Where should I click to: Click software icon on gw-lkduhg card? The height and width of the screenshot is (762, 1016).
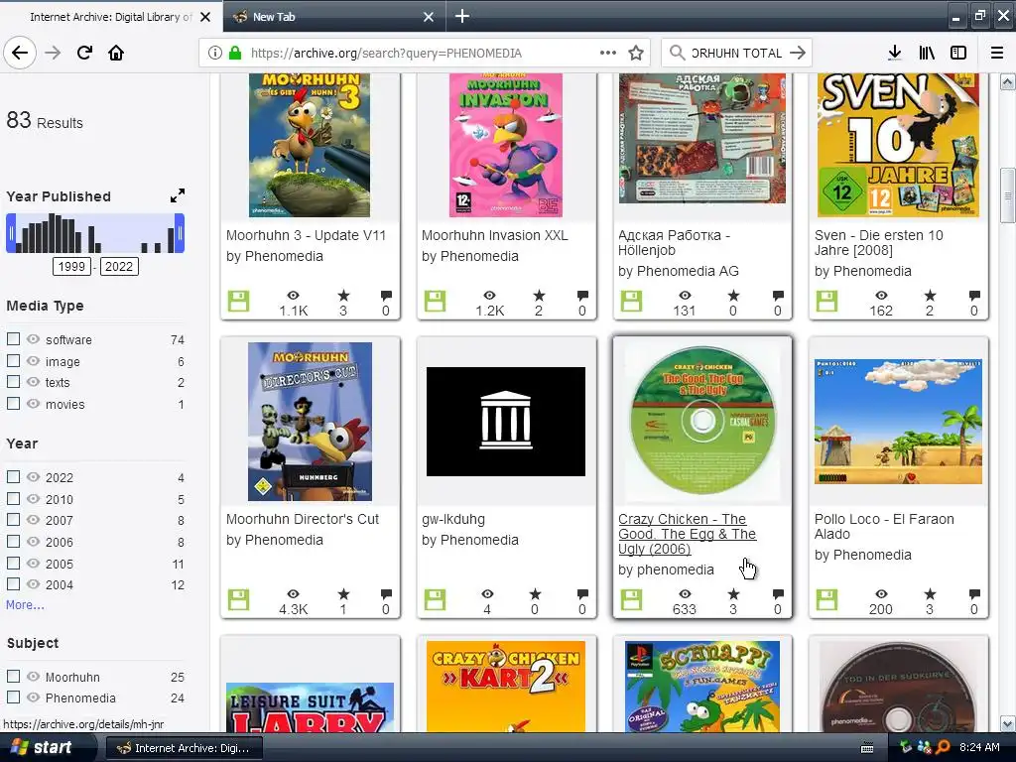click(x=435, y=599)
